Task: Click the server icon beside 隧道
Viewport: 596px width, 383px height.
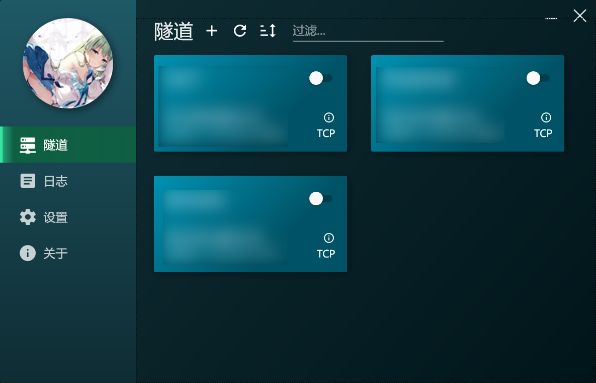Action: [28, 145]
